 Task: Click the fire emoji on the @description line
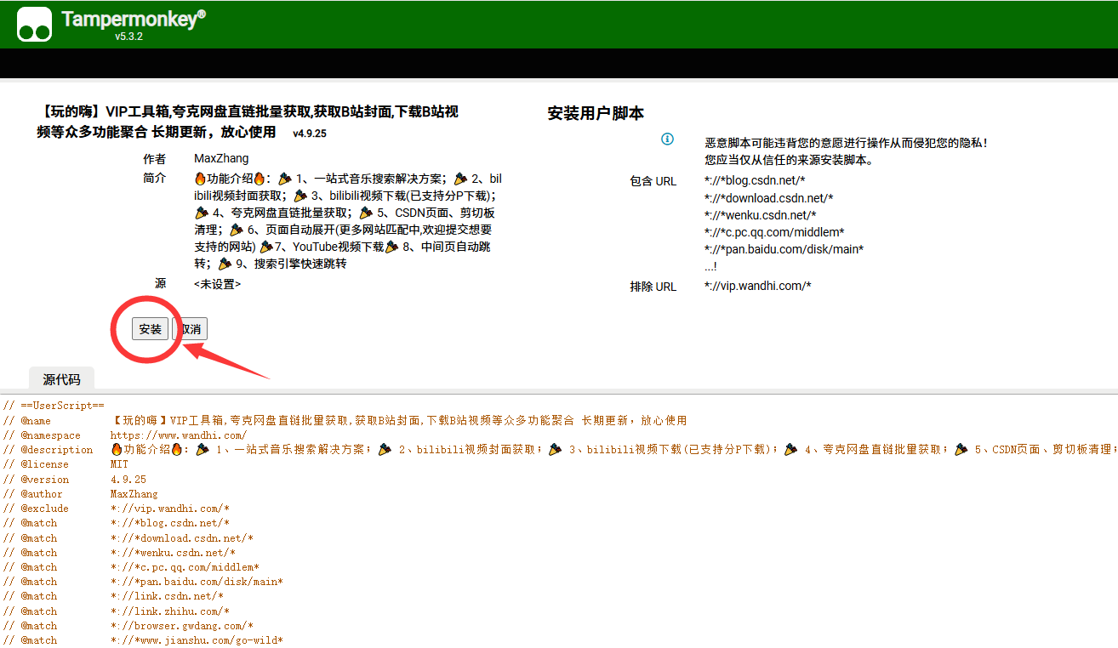115,450
